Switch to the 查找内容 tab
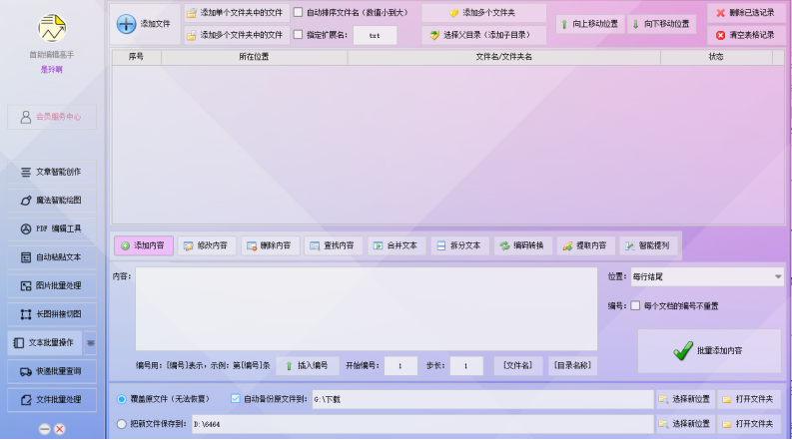Image resolution: width=792 pixels, height=440 pixels. point(334,245)
